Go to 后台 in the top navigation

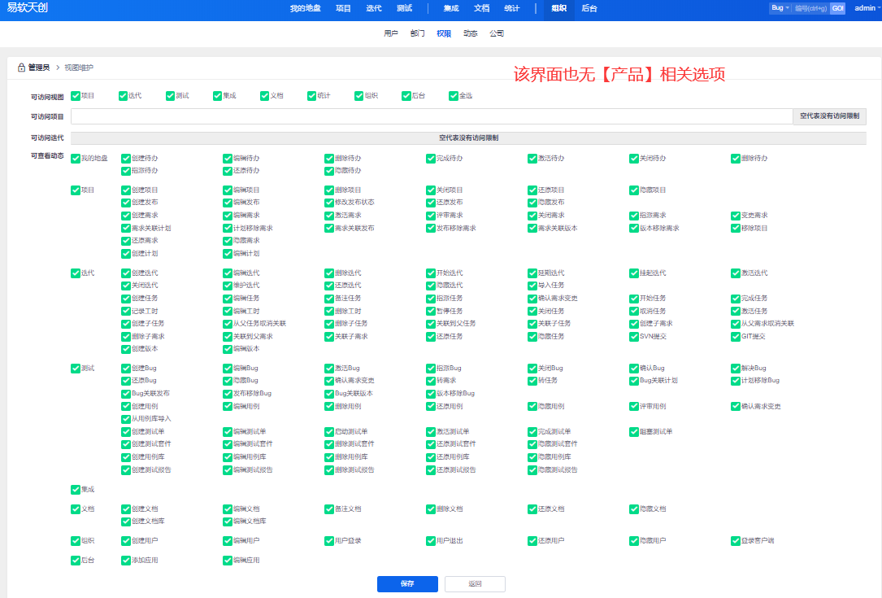click(x=589, y=8)
